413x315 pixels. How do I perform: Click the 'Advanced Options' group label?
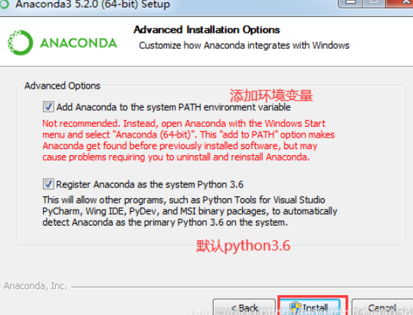tap(62, 86)
